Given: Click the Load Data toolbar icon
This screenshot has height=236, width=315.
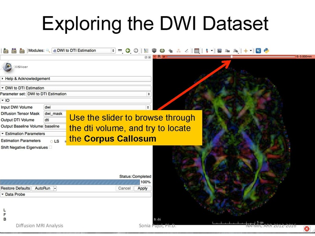Looking at the screenshot, I should (x=6, y=51).
